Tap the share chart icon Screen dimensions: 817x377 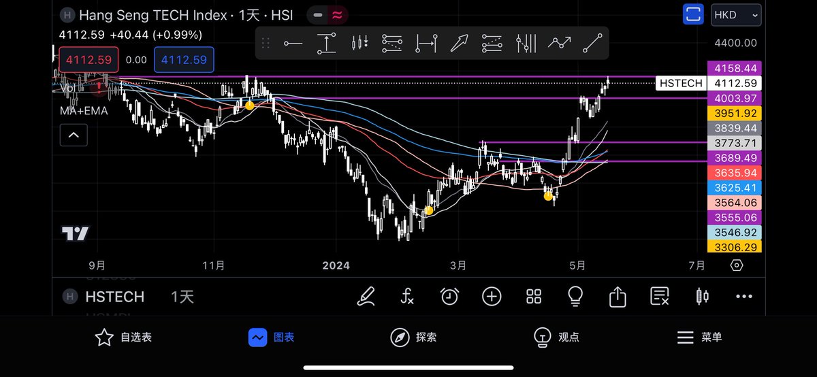click(618, 296)
